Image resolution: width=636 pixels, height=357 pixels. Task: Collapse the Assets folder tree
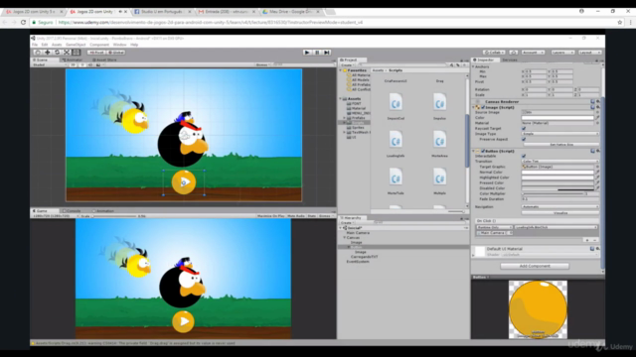[340, 99]
